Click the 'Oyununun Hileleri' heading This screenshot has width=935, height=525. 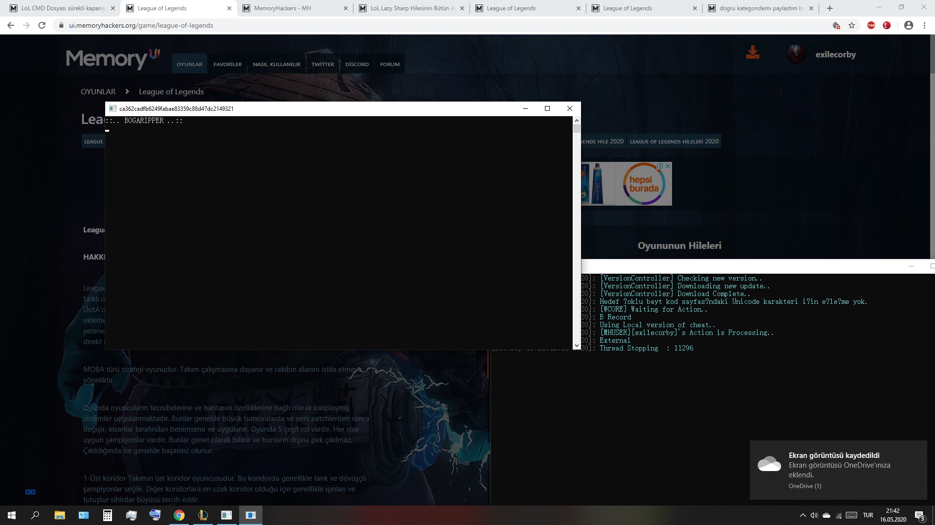(x=679, y=246)
